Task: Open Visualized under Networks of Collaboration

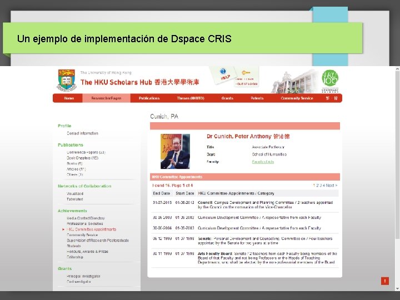Action: click(75, 194)
